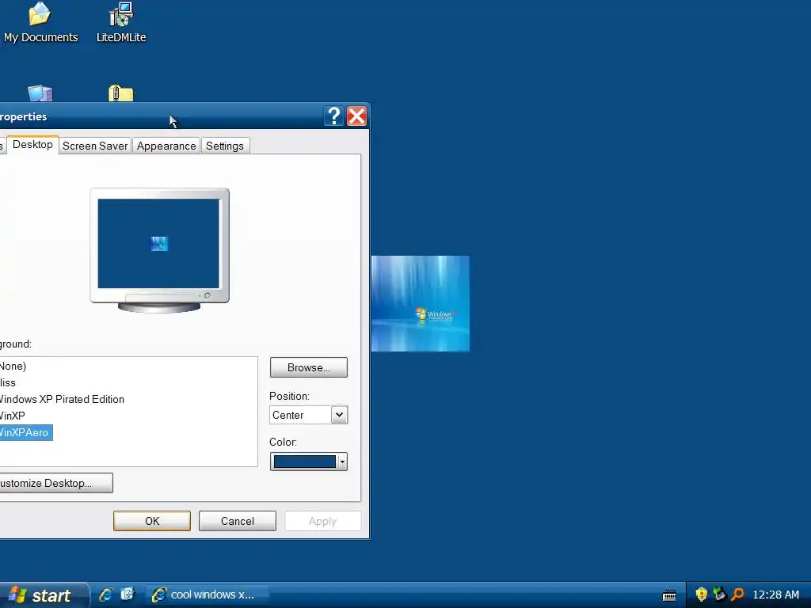Click the Cancel button
Image resolution: width=811 pixels, height=608 pixels.
238,521
